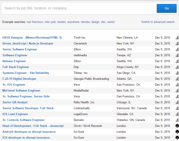
Task: Click the source icon in the Senior QA Analyst row
Action: point(177,102)
